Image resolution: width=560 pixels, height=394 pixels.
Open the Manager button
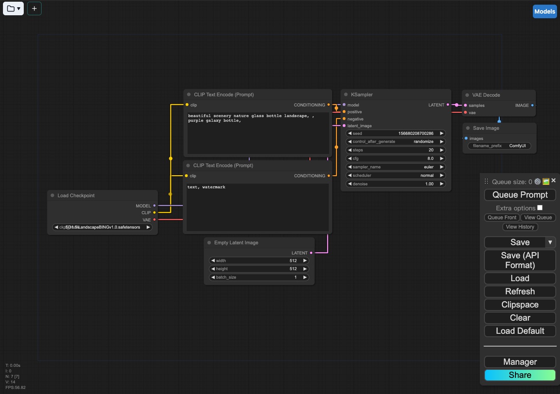point(520,362)
